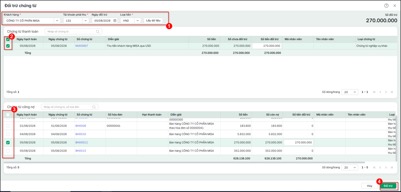Go to previous page in debt vouchers pager
The height and width of the screenshot is (192, 401).
[380, 167]
